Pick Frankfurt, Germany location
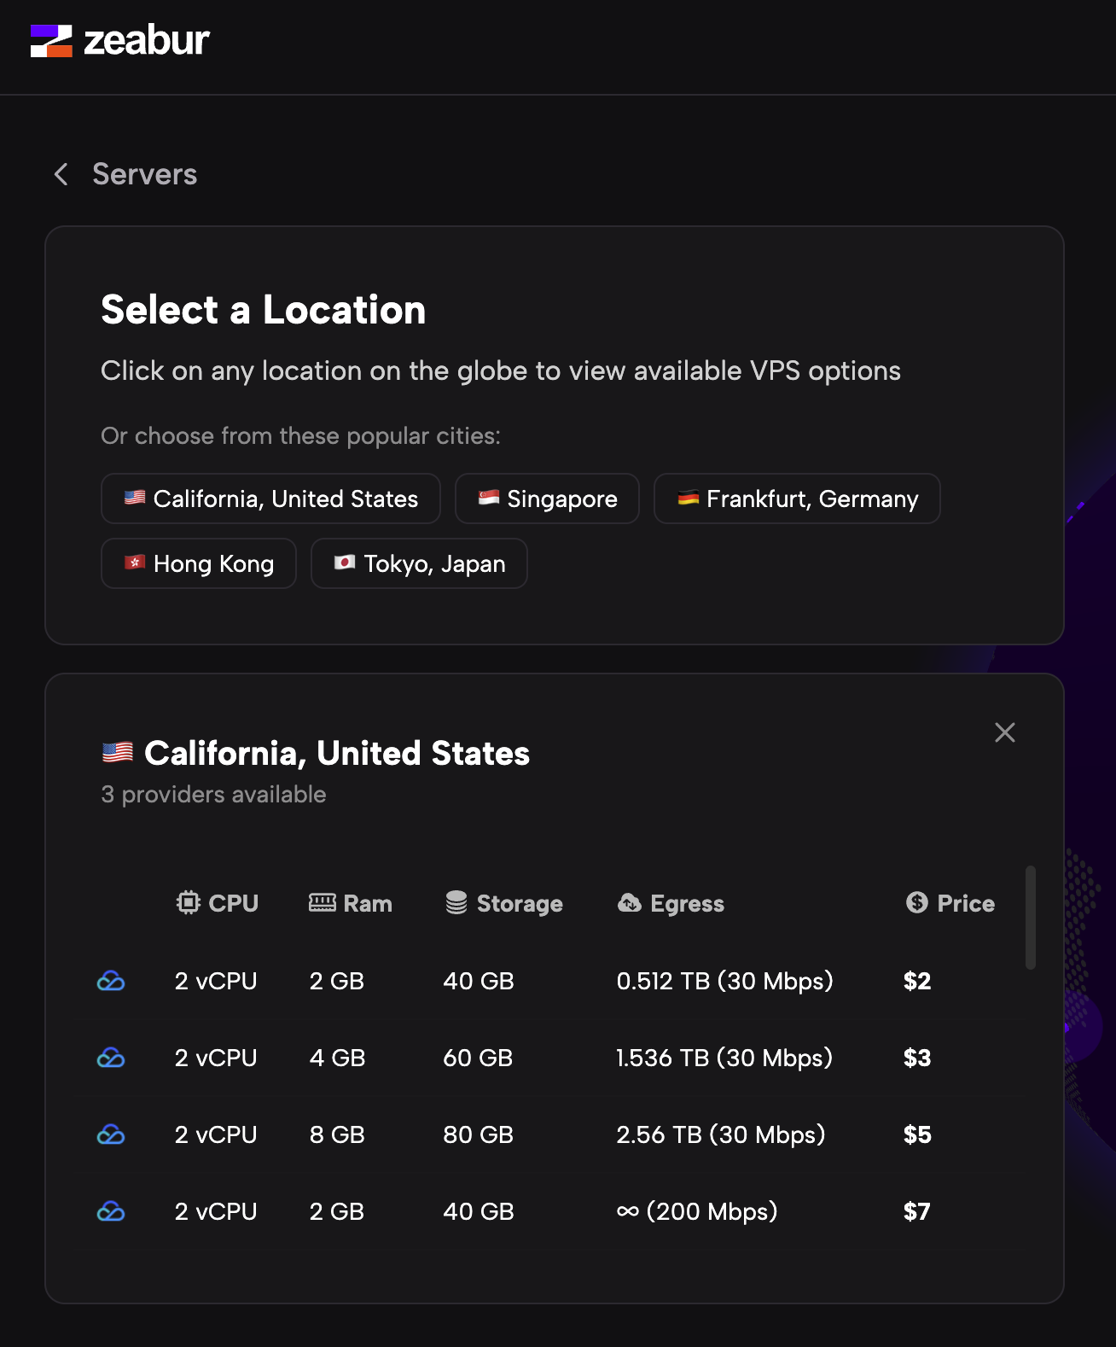The image size is (1116, 1347). point(797,499)
